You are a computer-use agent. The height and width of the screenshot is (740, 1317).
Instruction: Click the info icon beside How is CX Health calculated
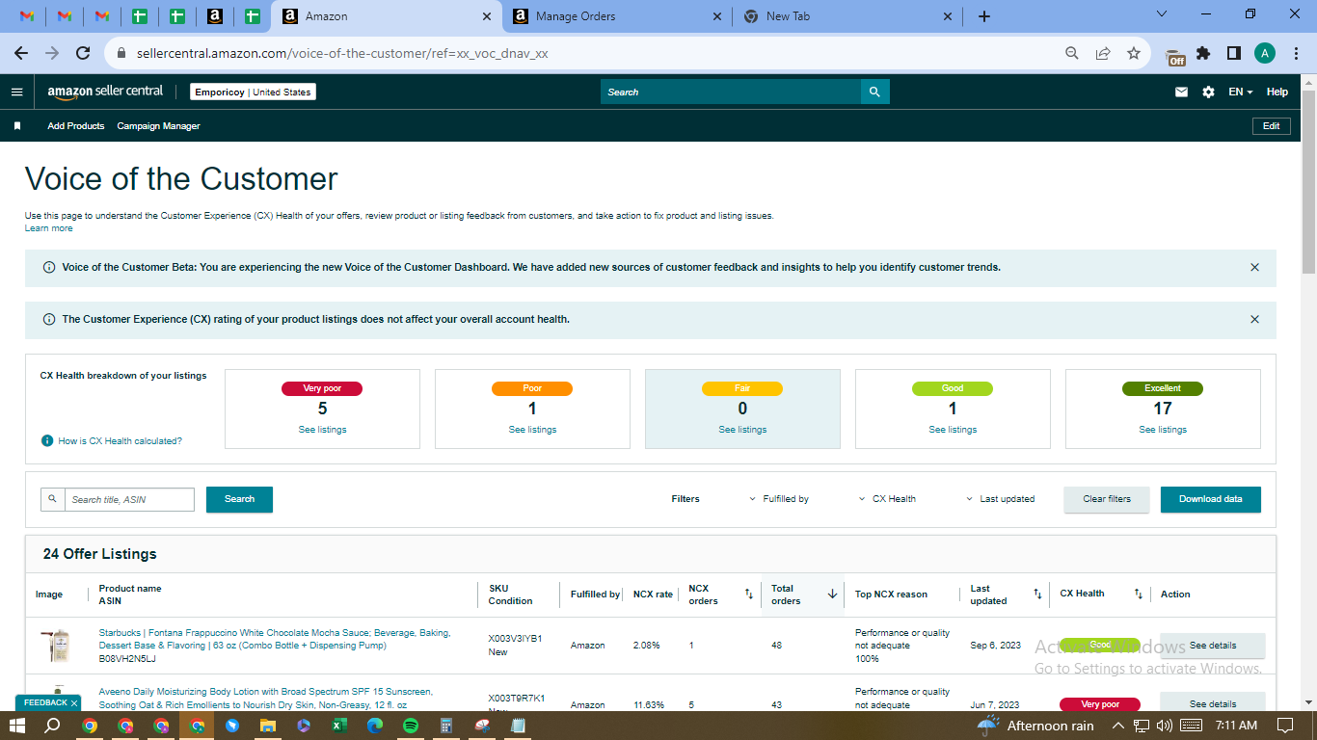pyautogui.click(x=47, y=440)
